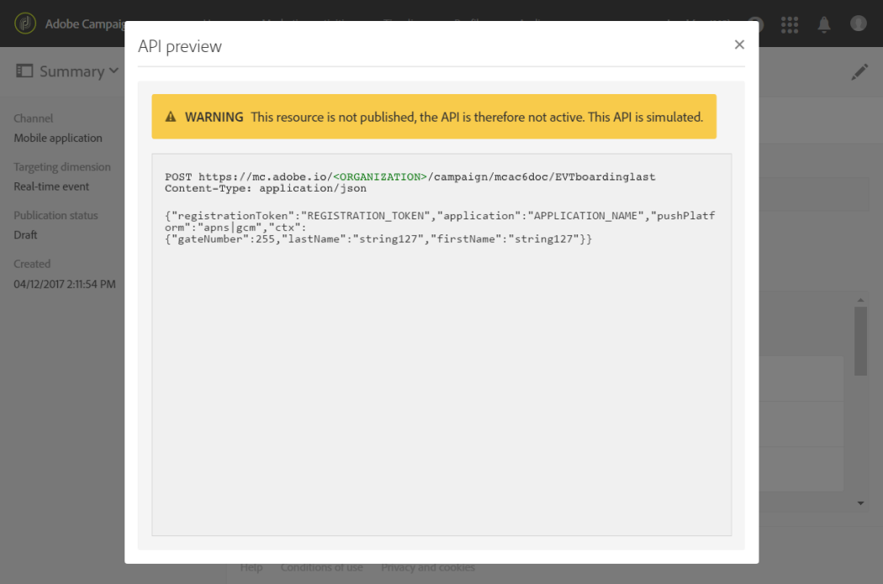Open the Help footer link
Viewport: 883px width, 584px height.
pos(251,568)
